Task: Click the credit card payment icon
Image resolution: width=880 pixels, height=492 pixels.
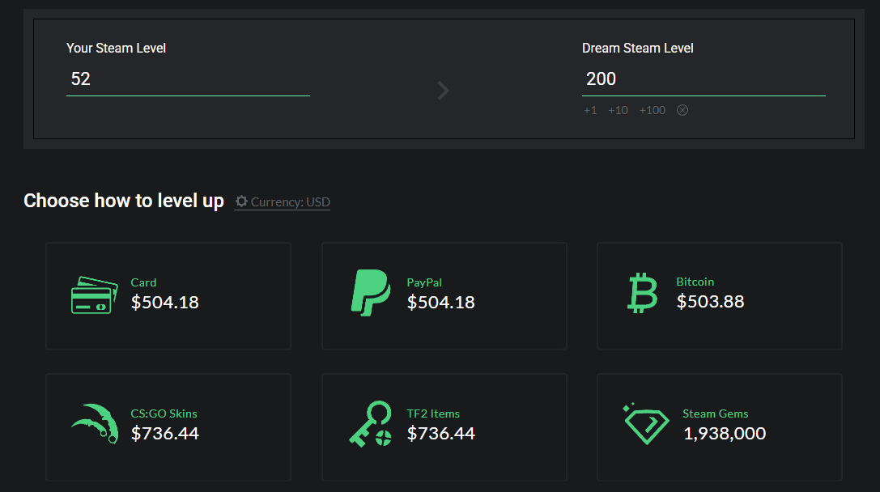Action: [x=95, y=295]
